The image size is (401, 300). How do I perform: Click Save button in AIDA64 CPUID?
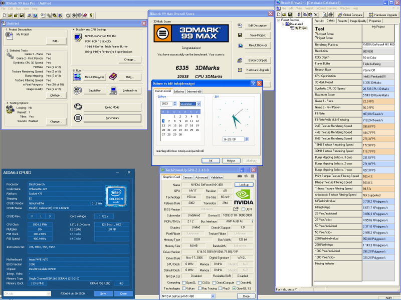[x=103, y=293]
